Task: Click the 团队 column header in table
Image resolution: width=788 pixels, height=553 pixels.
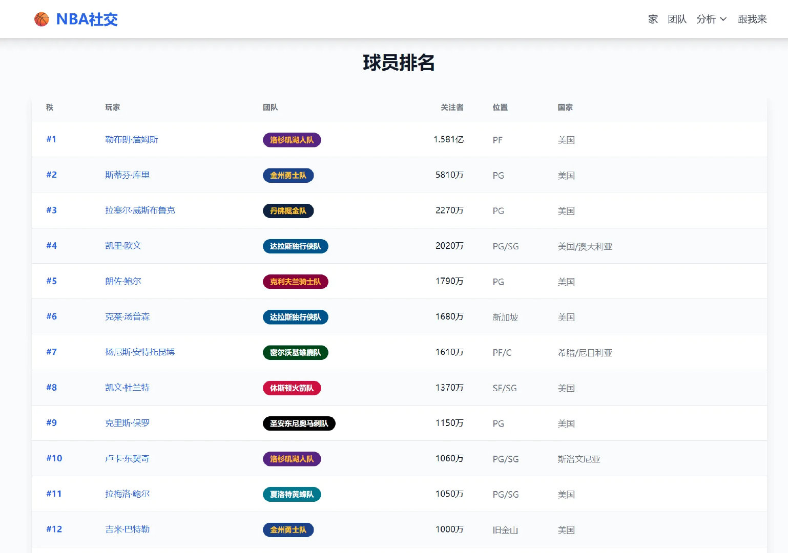Action: pos(271,107)
